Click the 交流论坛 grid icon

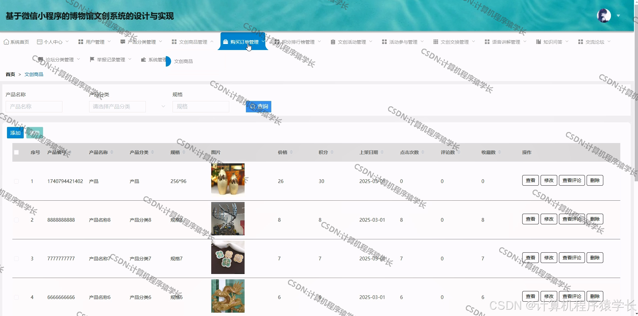click(x=581, y=42)
